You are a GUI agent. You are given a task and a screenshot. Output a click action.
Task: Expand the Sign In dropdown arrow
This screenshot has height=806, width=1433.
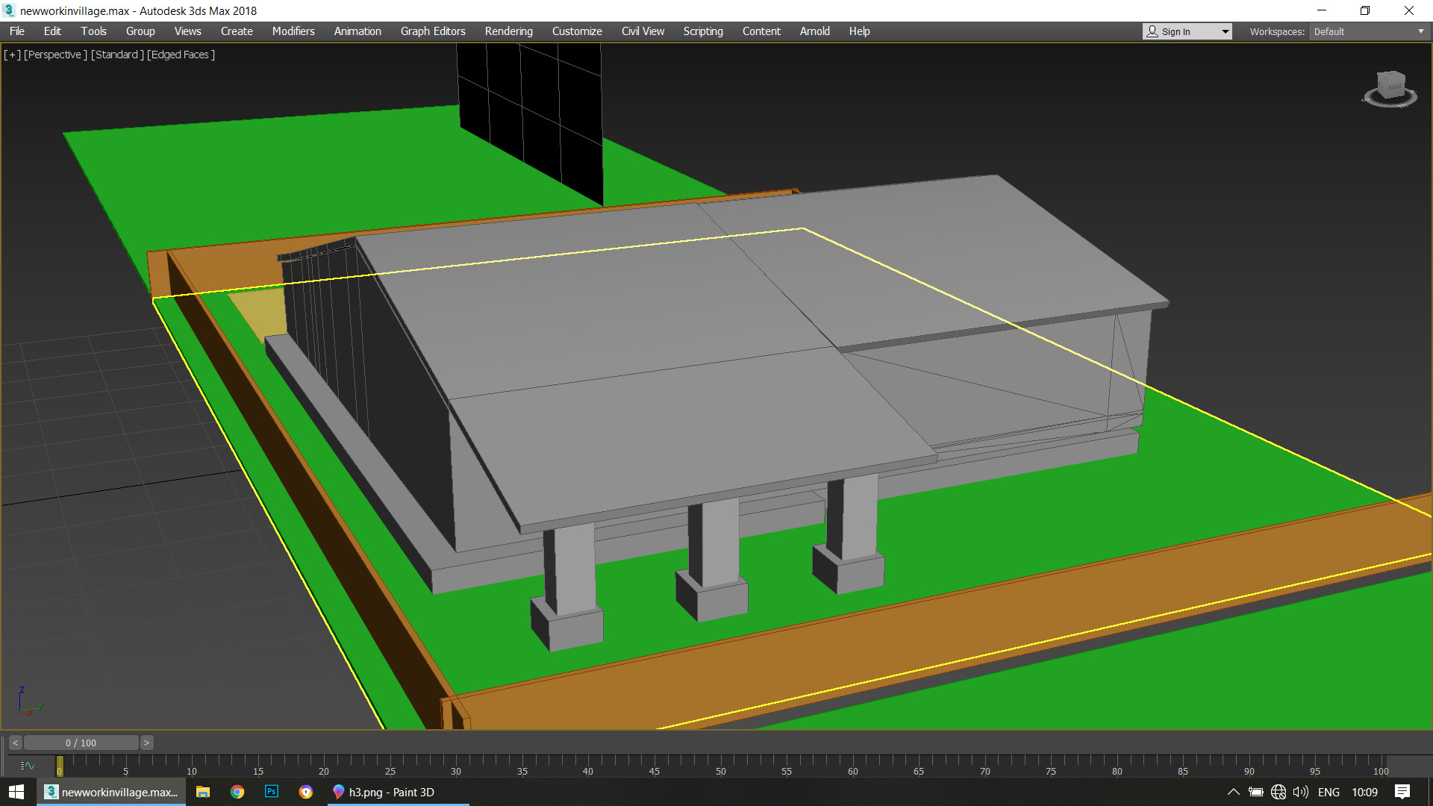[x=1225, y=31]
